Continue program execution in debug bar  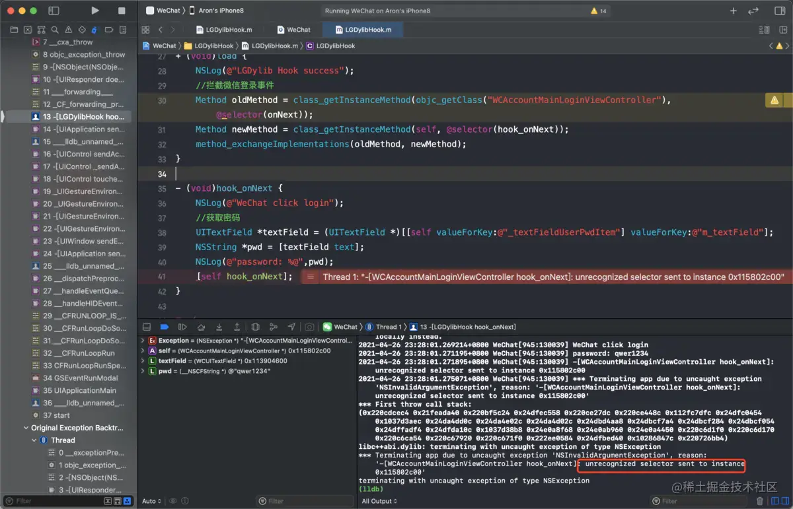coord(182,327)
